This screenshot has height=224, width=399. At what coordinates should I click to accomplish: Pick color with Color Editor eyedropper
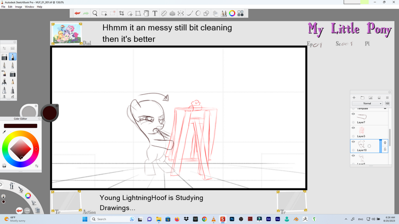[4, 132]
